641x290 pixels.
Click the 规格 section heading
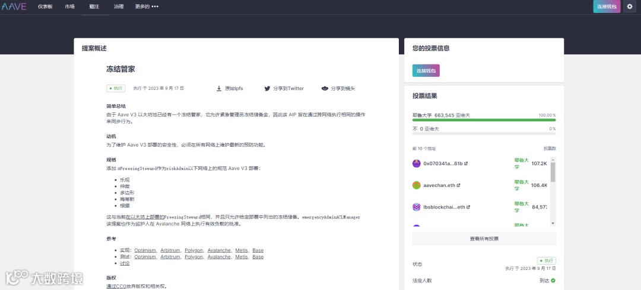pos(111,159)
